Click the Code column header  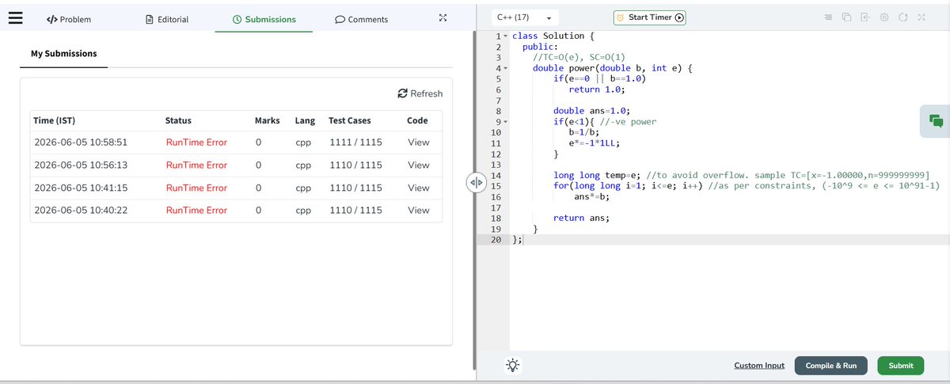(x=417, y=120)
